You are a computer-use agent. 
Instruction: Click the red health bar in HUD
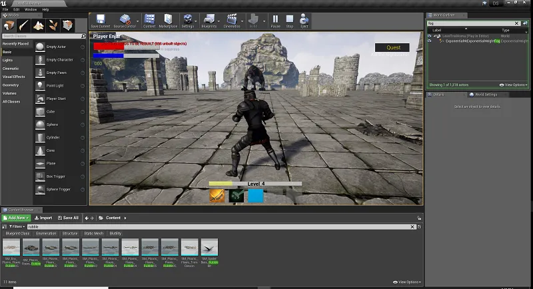point(126,47)
